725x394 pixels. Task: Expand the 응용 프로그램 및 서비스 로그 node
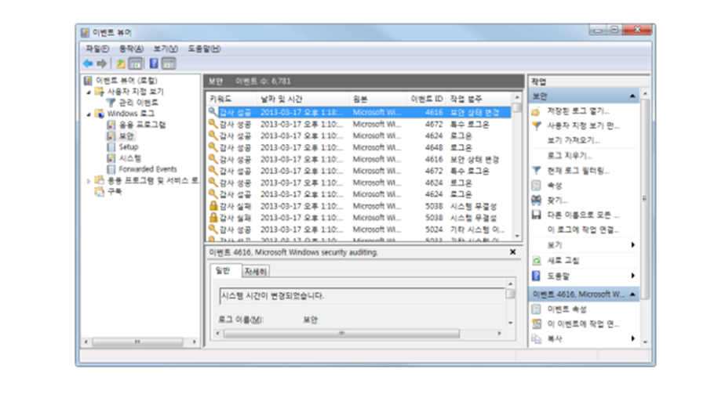89,181
